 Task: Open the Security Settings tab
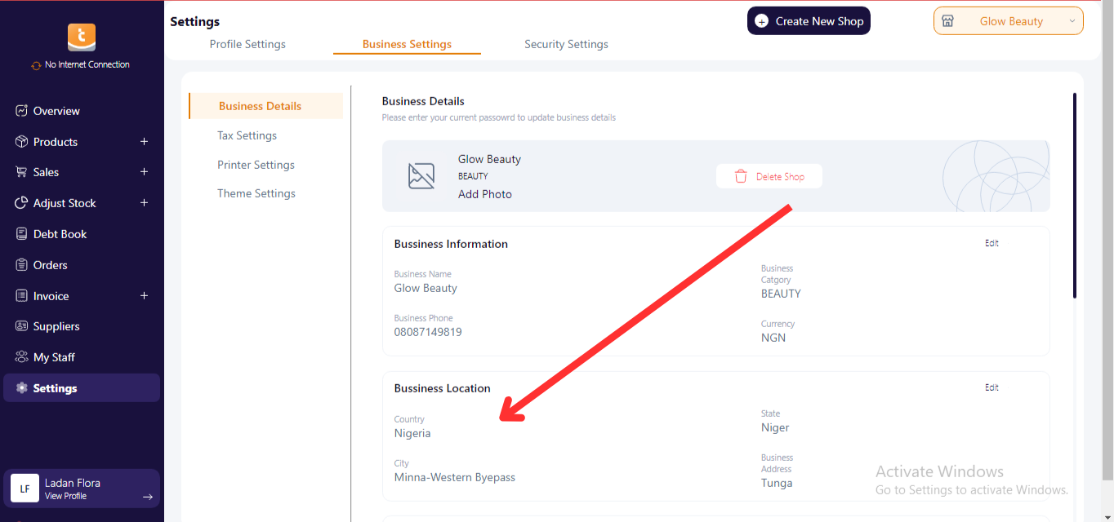566,44
